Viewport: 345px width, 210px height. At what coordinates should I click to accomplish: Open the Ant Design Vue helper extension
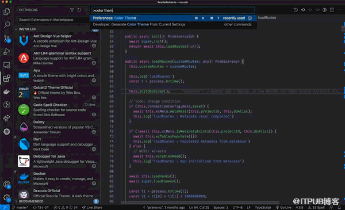pyautogui.click(x=57, y=41)
